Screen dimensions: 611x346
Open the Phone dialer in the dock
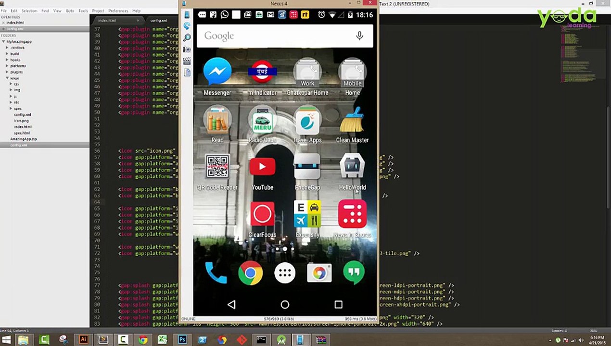coord(216,273)
